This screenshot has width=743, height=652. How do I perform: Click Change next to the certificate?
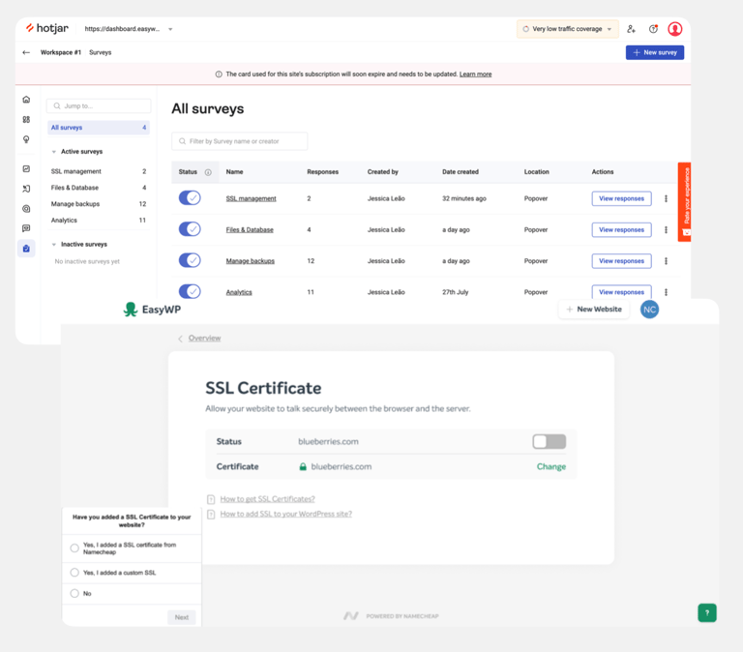(551, 466)
